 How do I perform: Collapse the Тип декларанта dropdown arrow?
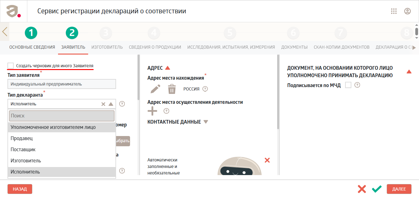click(111, 104)
